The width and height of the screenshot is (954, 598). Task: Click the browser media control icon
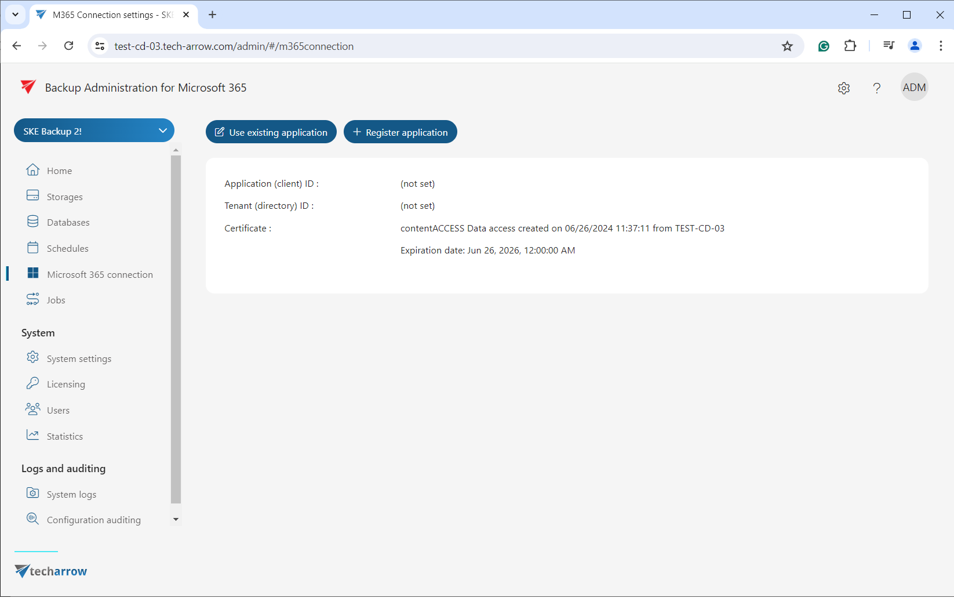coord(889,46)
